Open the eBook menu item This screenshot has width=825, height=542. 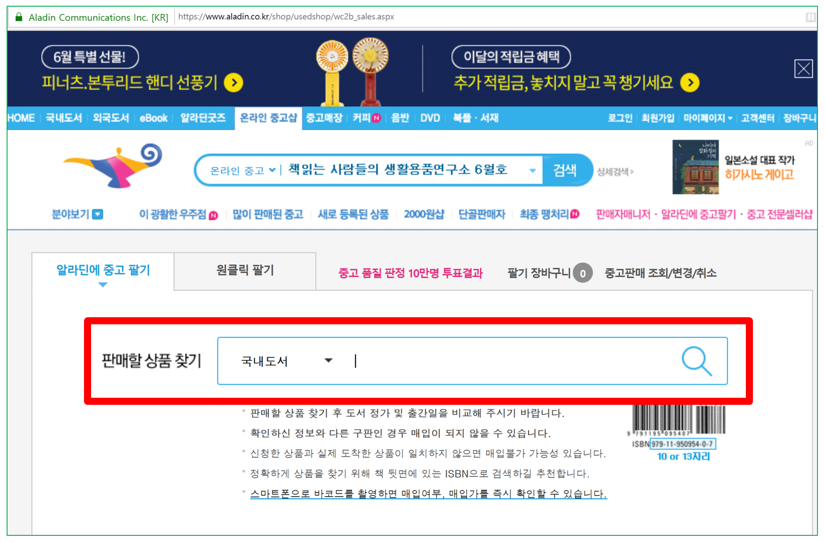pyautogui.click(x=153, y=118)
